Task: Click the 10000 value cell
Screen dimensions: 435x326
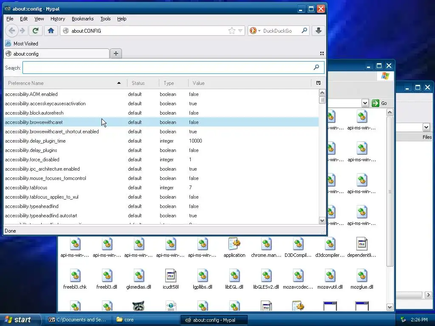Action: [195, 141]
